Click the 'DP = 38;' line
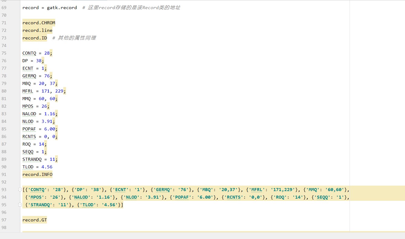405x239 pixels. 33,61
